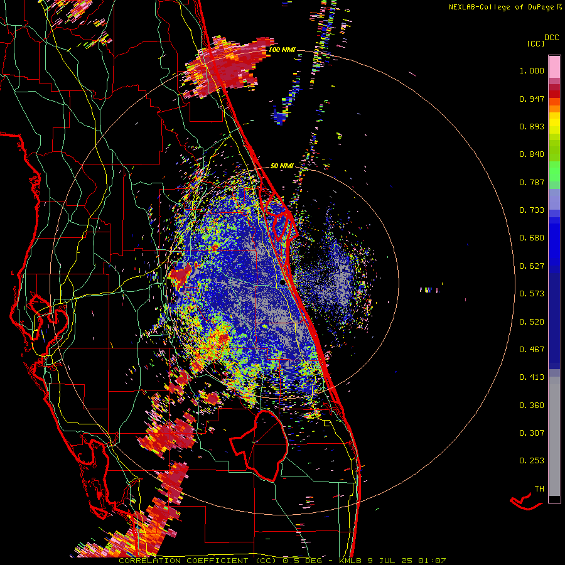Click the 1.000 color scale value
The image size is (565, 565).
pyautogui.click(x=532, y=70)
